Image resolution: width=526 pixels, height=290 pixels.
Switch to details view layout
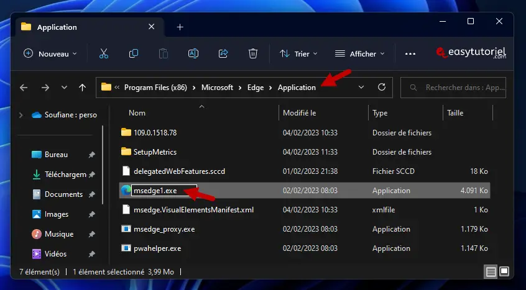coord(491,272)
